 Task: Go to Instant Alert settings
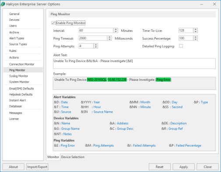tap(18, 100)
